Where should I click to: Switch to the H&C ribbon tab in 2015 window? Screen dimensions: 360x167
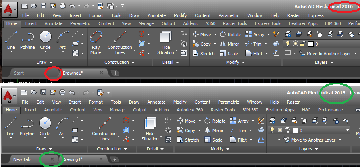pos(306,110)
